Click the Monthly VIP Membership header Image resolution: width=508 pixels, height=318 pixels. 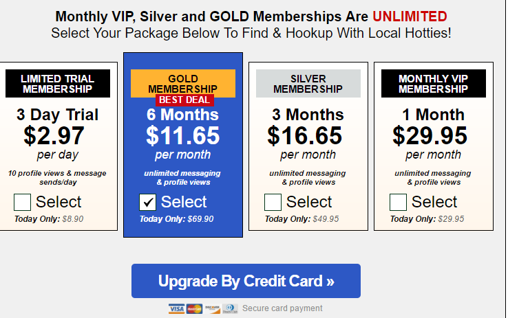(x=434, y=83)
